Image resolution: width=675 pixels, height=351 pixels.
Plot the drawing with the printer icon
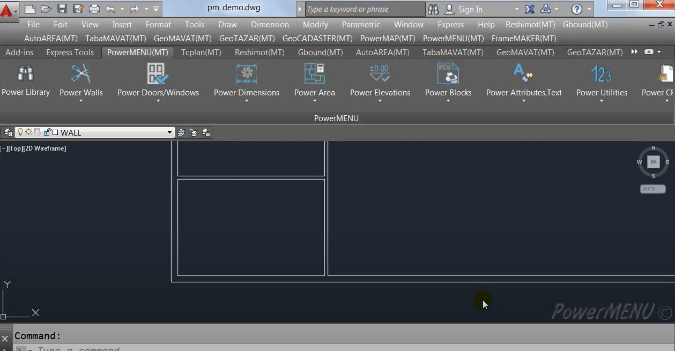pos(94,9)
